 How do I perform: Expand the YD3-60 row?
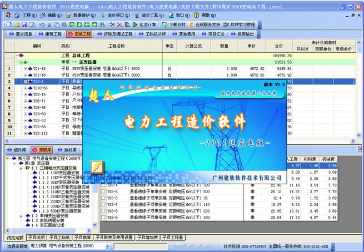[26, 114]
